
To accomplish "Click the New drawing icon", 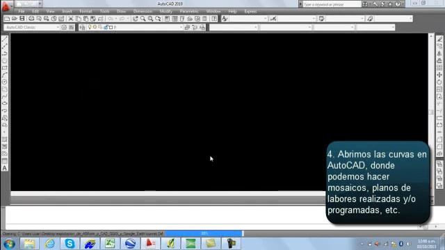I will pos(7,19).
